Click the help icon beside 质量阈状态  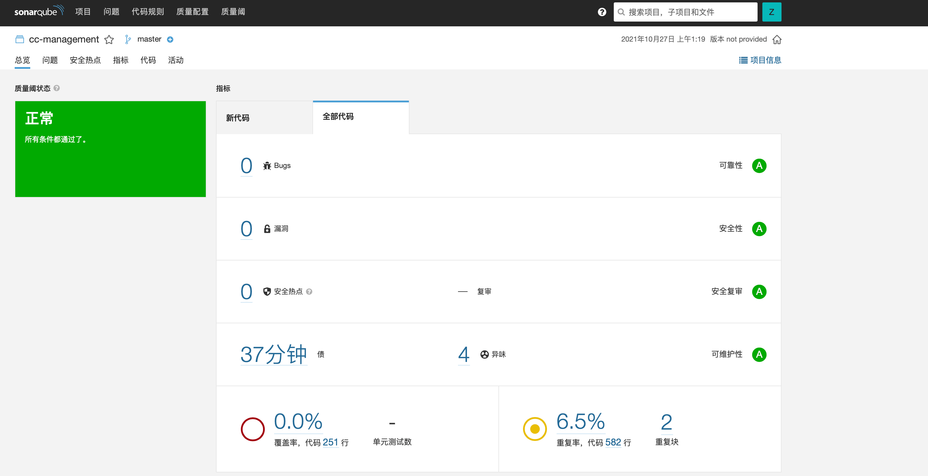click(57, 88)
